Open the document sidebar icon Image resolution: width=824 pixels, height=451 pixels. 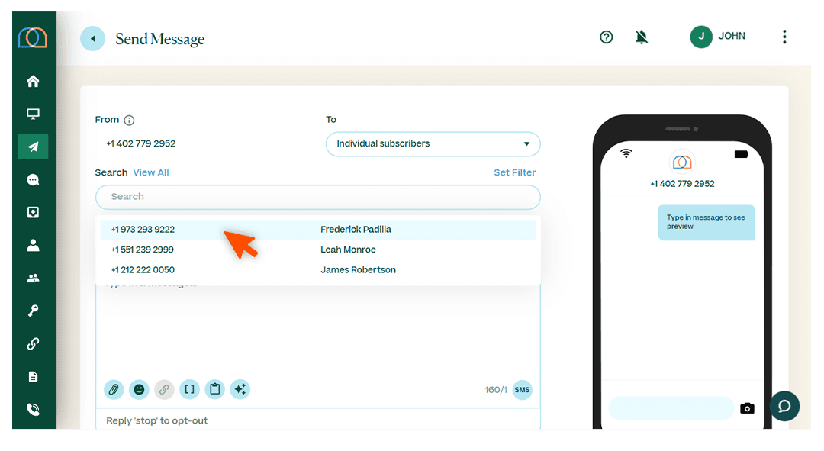click(x=33, y=377)
